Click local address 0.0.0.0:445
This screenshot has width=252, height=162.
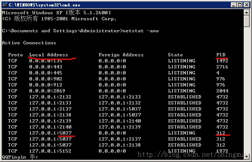tap(46, 73)
